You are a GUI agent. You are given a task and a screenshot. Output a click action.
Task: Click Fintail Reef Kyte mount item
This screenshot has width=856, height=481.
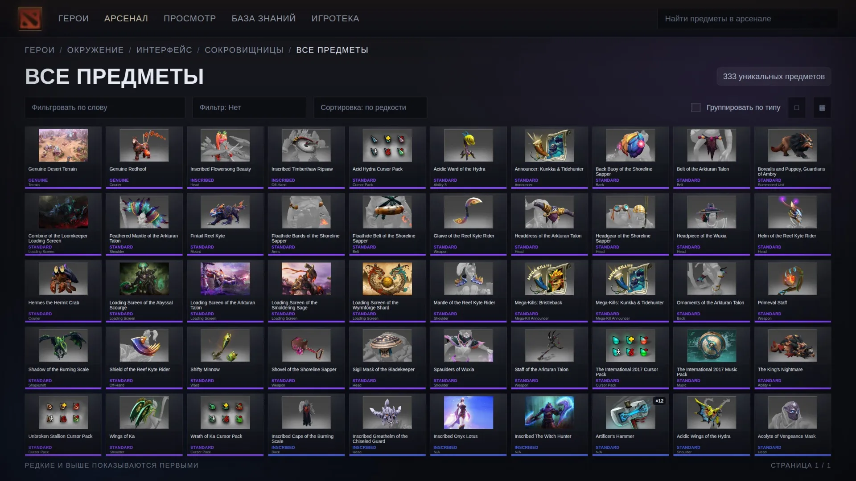(x=225, y=224)
